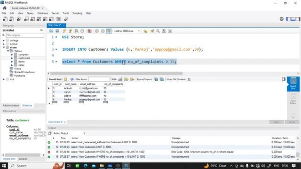Stop query execution with the hand icon
The height and width of the screenshot is (169, 301).
point(82,31)
